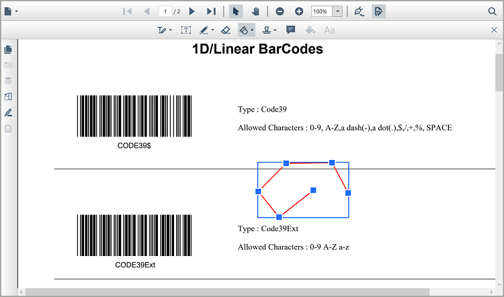Go to the next page
504x297 pixels.
pyautogui.click(x=192, y=11)
